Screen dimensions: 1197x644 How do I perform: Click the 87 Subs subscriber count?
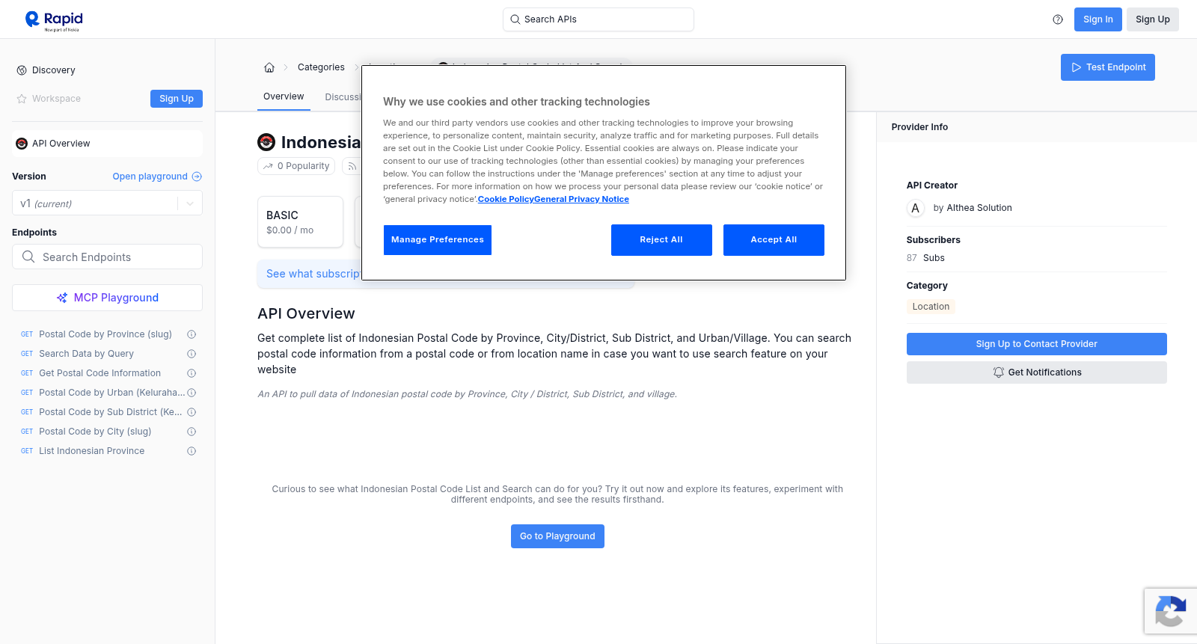(x=925, y=258)
